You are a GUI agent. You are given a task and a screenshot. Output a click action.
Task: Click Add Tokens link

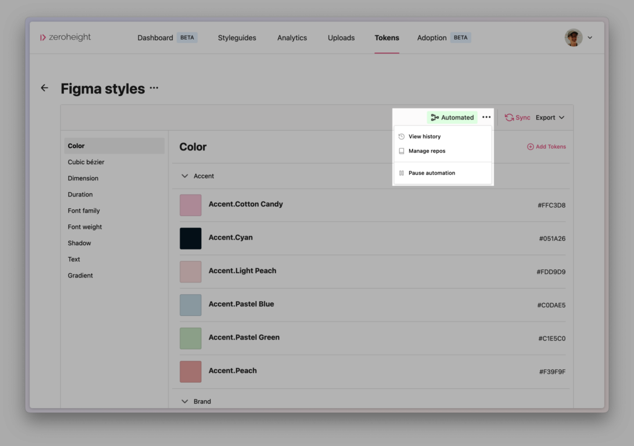coord(546,147)
